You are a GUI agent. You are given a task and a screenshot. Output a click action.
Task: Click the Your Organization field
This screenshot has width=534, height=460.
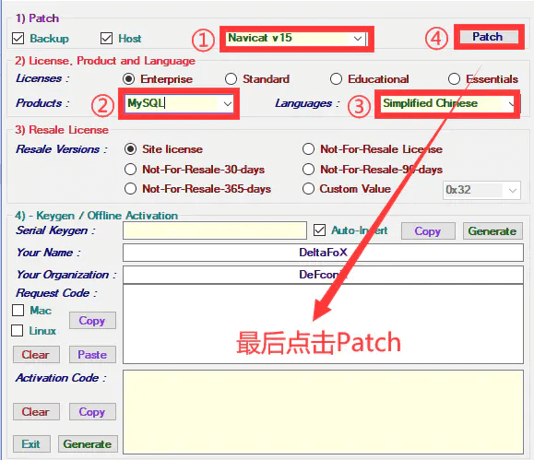click(x=323, y=275)
